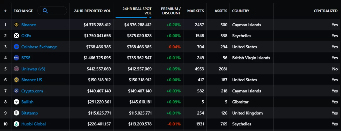Click the BTSE logo icon
This screenshot has height=131, width=341.
(x=16, y=58)
